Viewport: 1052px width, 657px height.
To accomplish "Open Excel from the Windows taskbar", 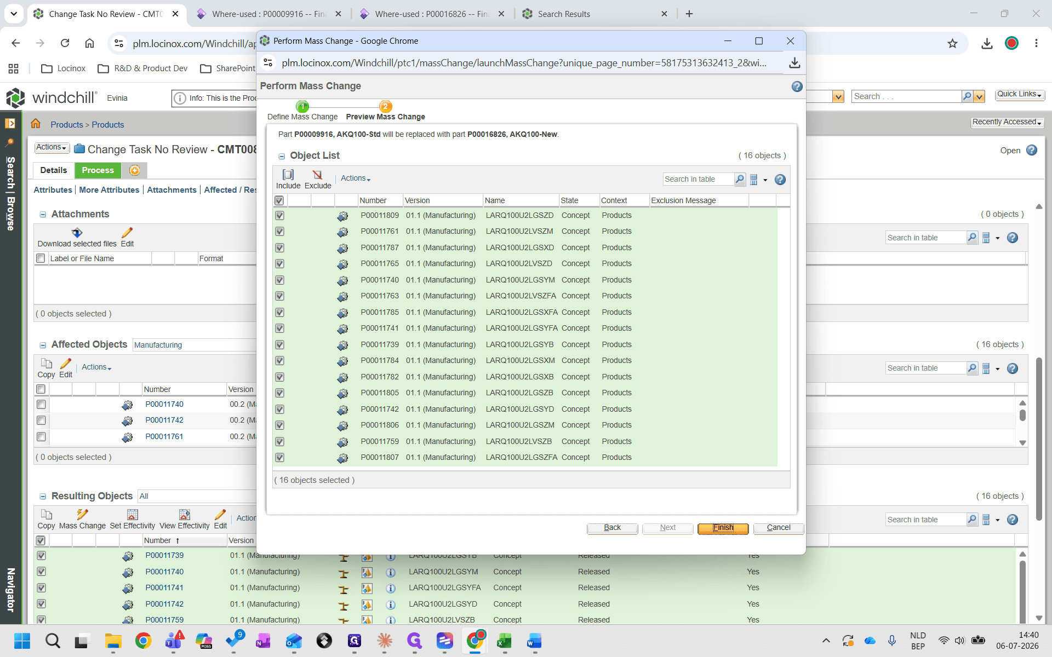I will point(504,641).
